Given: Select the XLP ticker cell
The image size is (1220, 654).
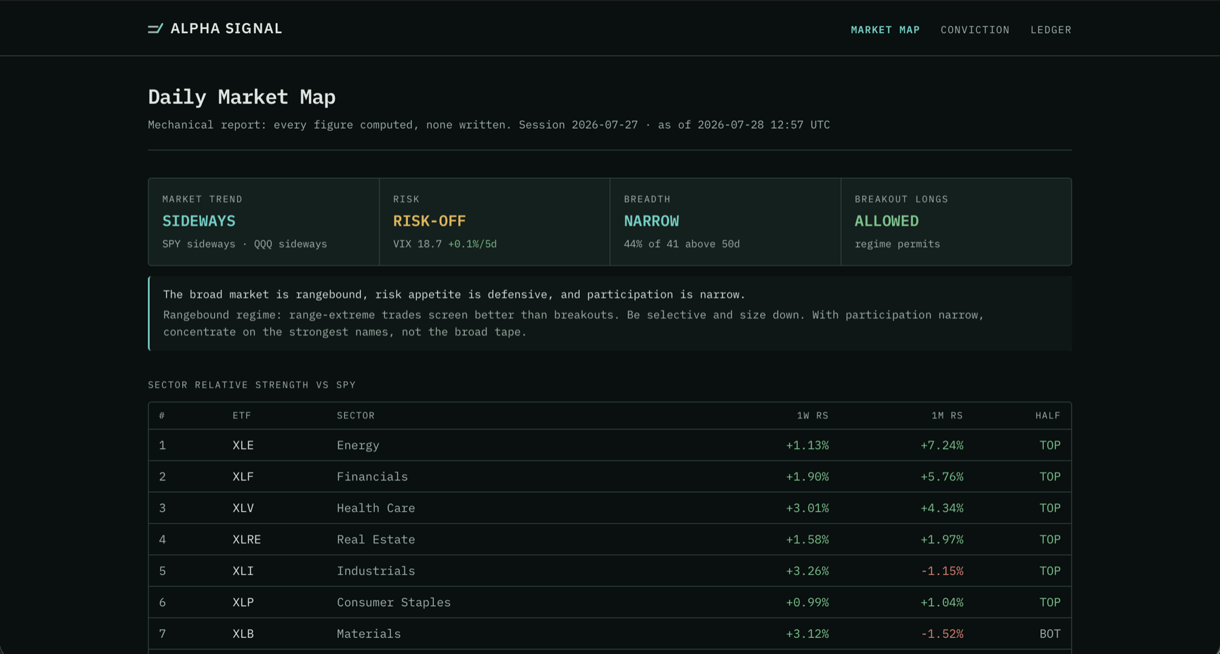Looking at the screenshot, I should coord(243,602).
